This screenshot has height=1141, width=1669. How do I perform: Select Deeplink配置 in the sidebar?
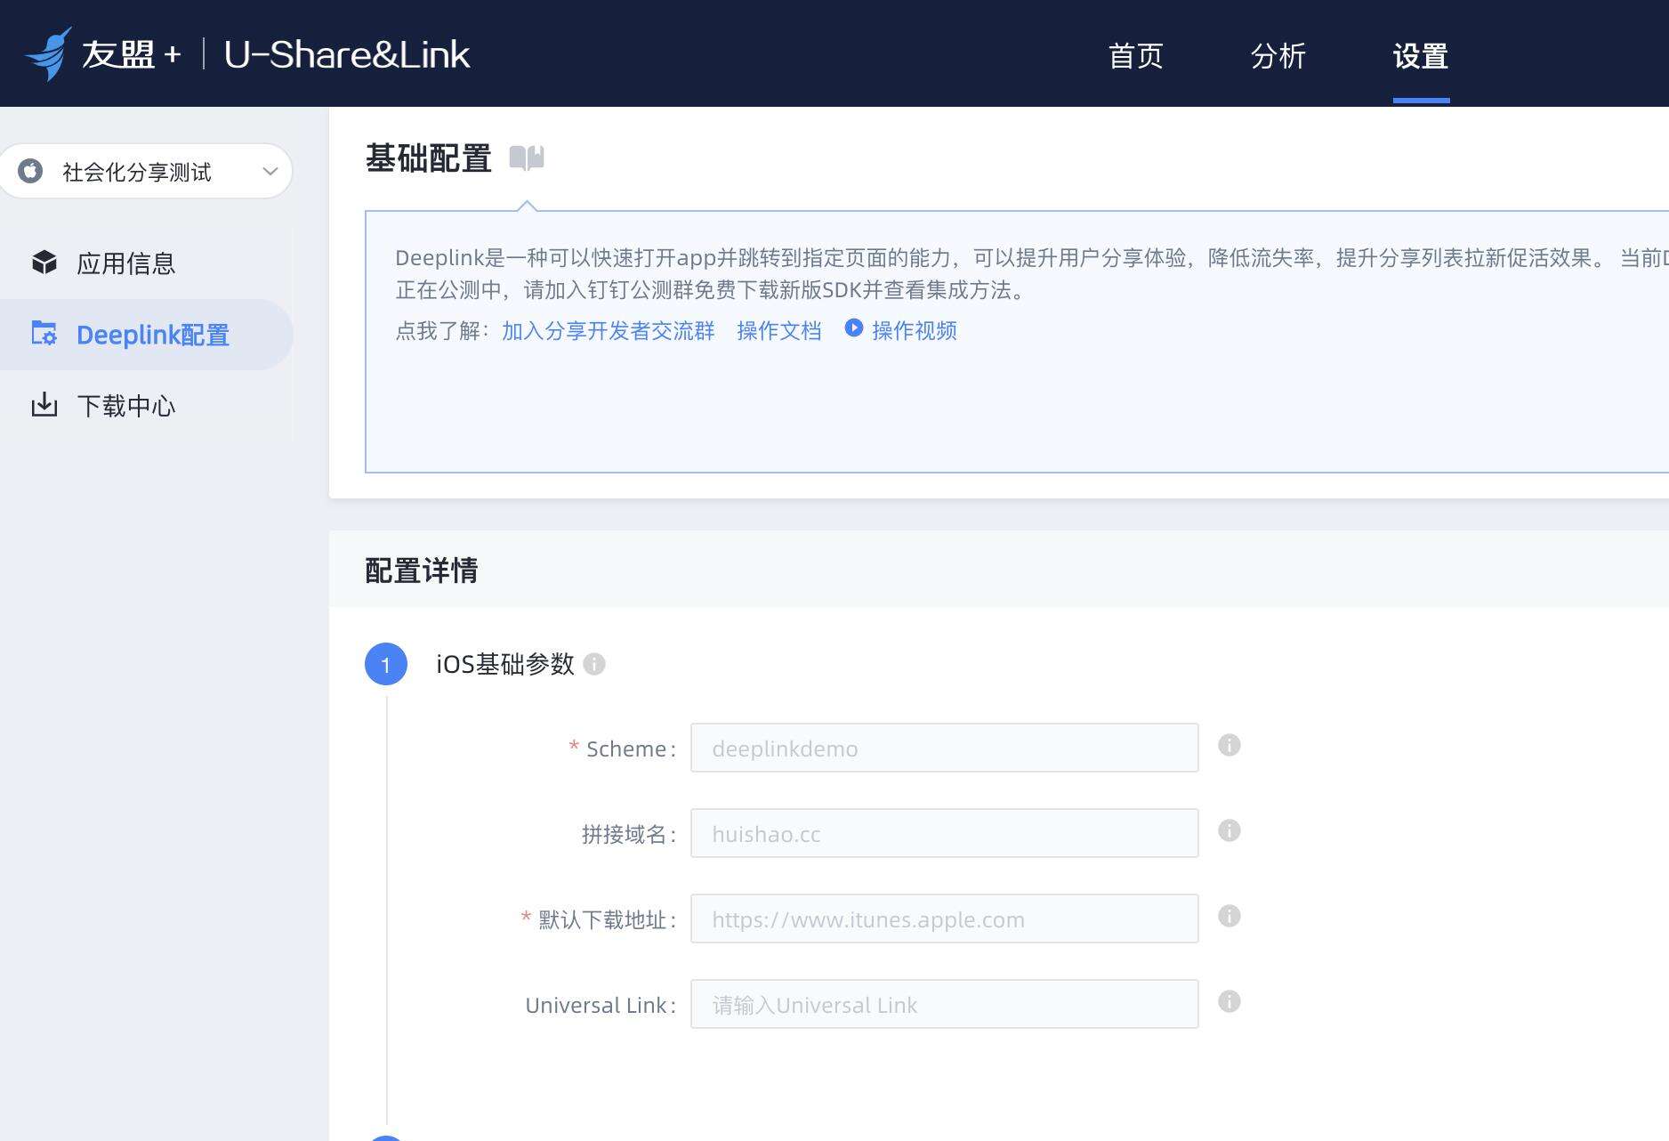pyautogui.click(x=147, y=335)
